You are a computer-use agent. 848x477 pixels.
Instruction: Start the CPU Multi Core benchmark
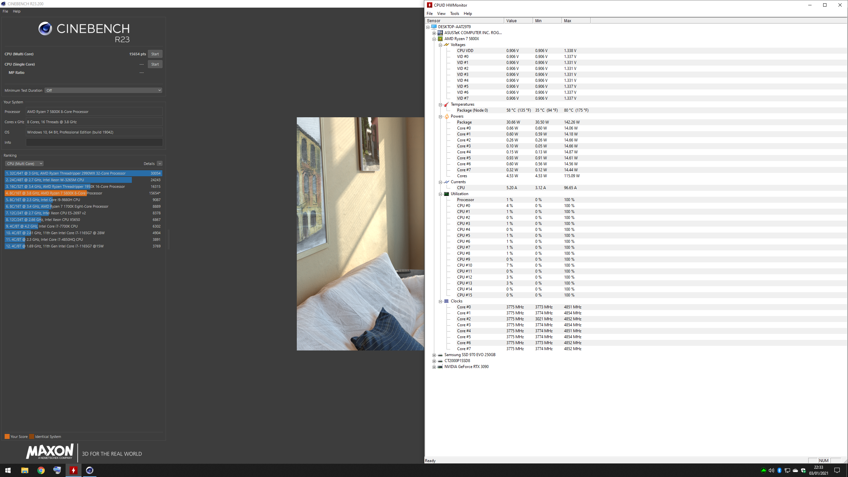click(x=155, y=54)
